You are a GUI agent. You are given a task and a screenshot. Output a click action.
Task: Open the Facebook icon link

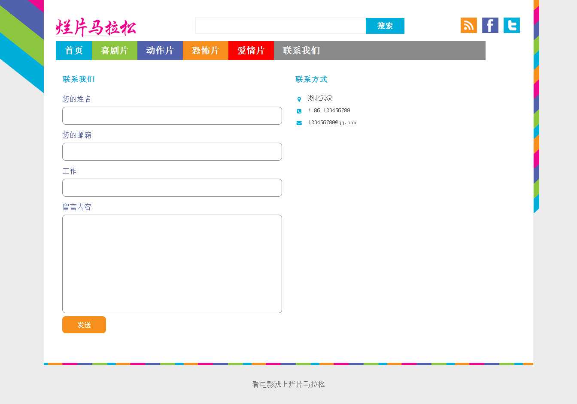tap(490, 25)
